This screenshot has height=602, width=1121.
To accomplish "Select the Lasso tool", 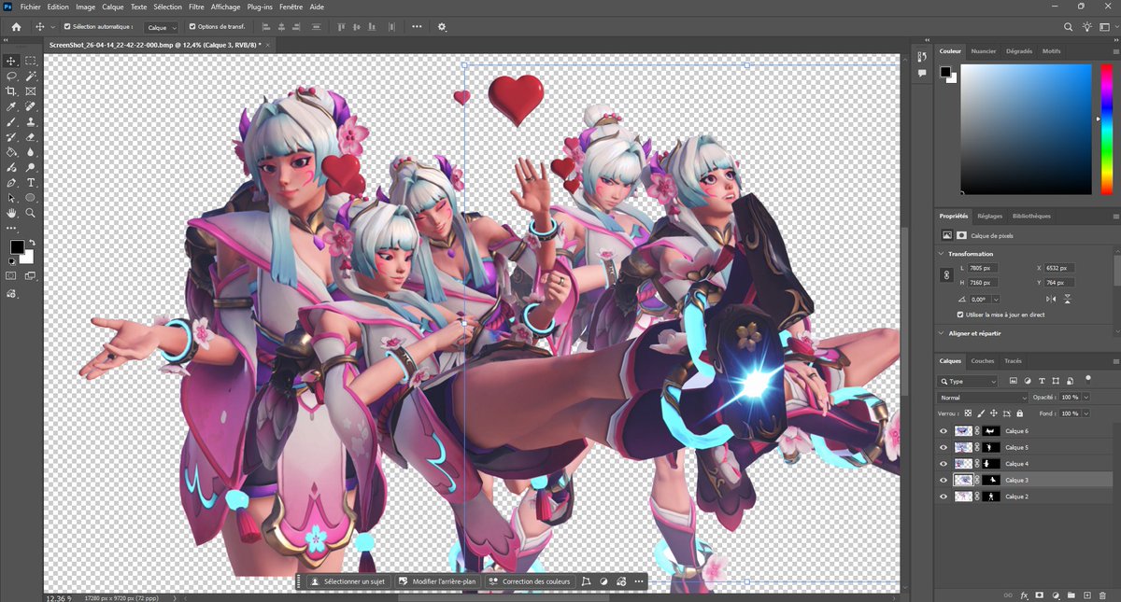I will (x=11, y=76).
